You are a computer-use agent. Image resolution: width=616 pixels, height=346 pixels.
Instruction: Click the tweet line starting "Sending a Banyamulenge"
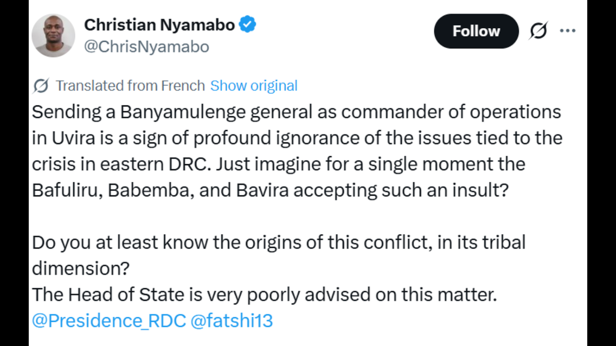[x=296, y=112]
